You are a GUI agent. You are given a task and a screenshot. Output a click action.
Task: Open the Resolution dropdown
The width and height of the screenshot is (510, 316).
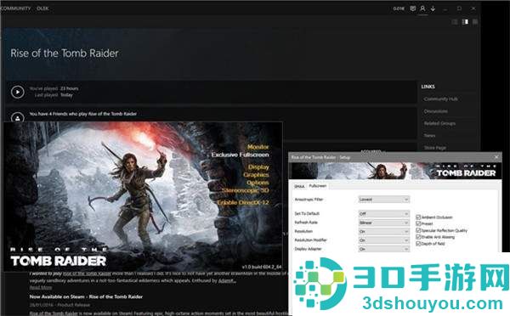(384, 231)
